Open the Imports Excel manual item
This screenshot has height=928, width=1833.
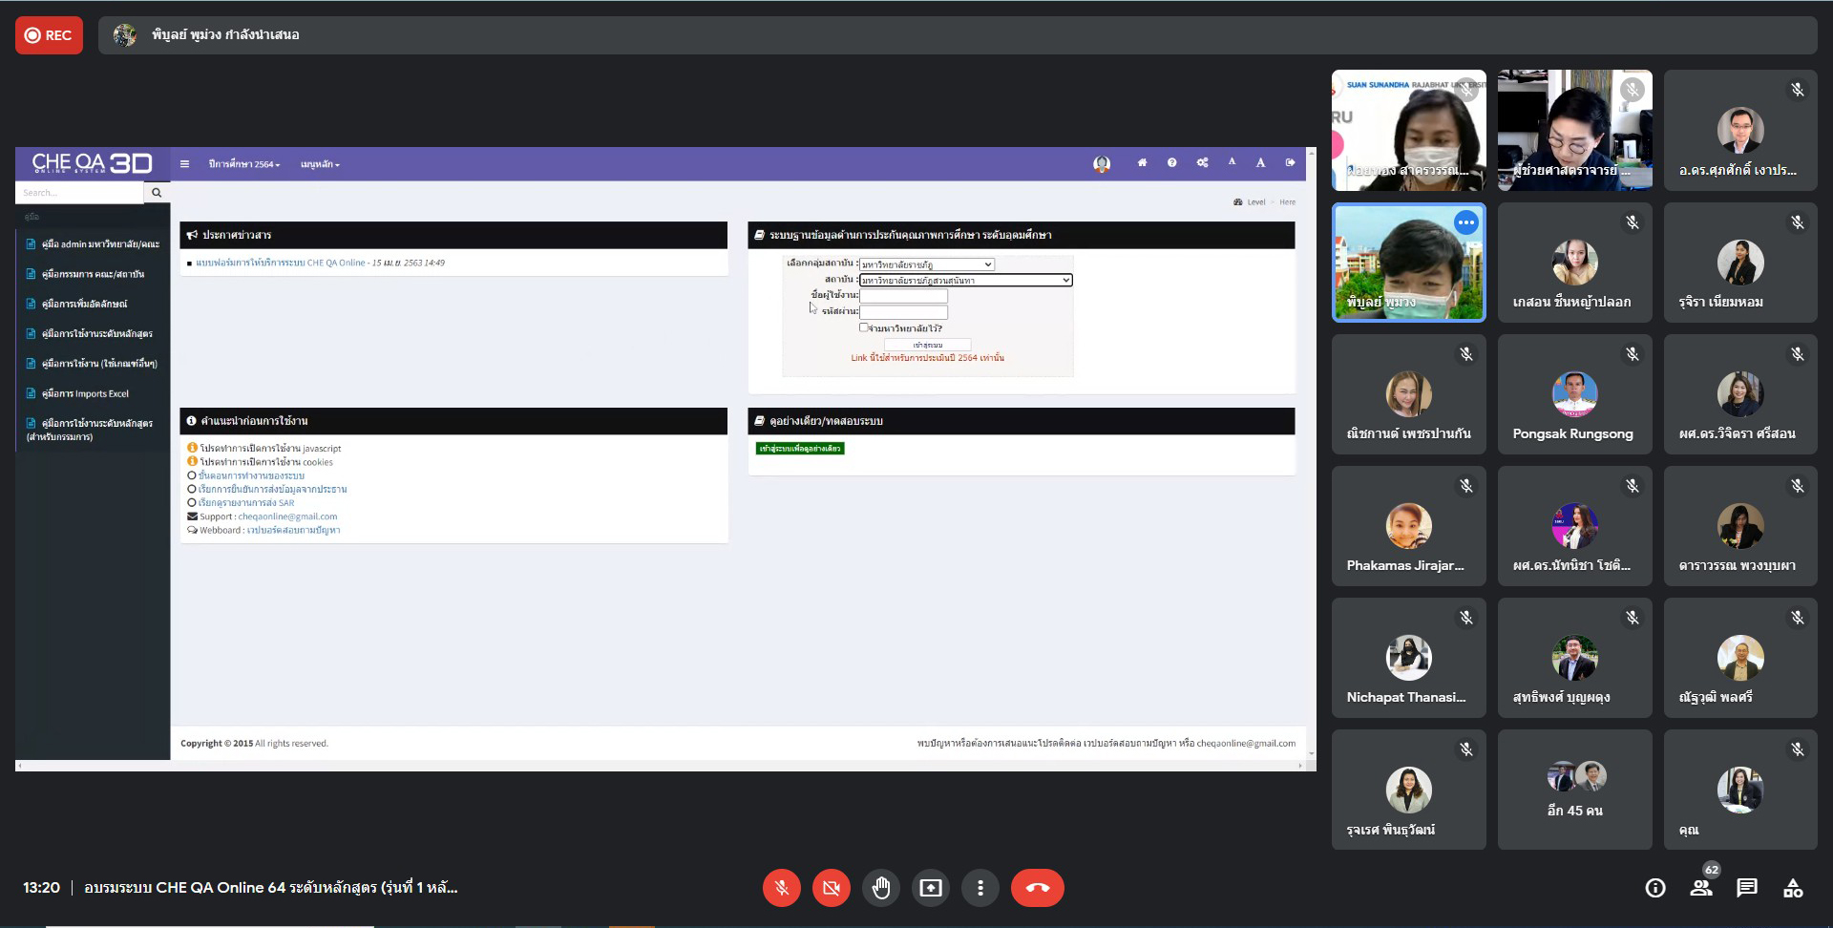[x=85, y=393]
